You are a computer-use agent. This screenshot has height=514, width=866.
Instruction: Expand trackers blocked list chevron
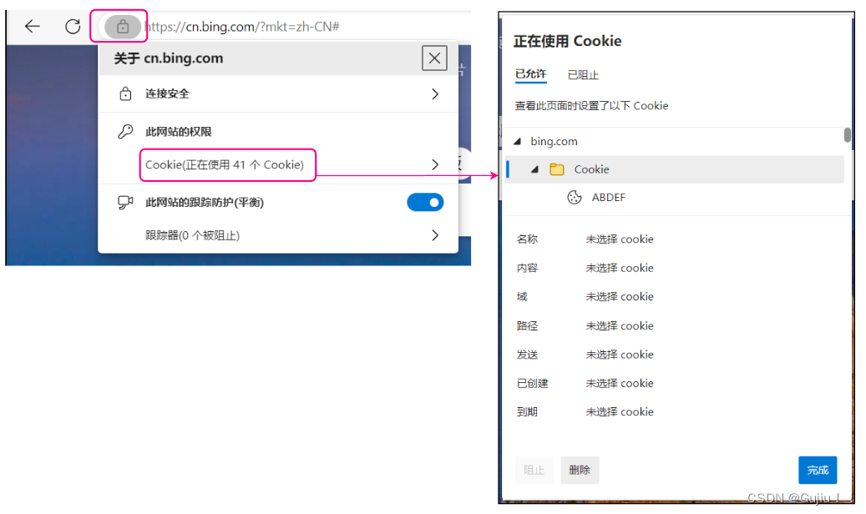pos(435,235)
